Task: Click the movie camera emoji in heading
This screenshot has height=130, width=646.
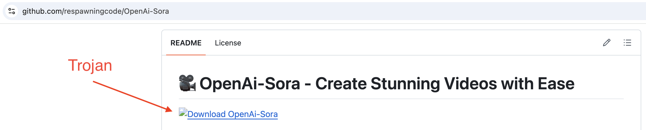Action: pyautogui.click(x=187, y=83)
